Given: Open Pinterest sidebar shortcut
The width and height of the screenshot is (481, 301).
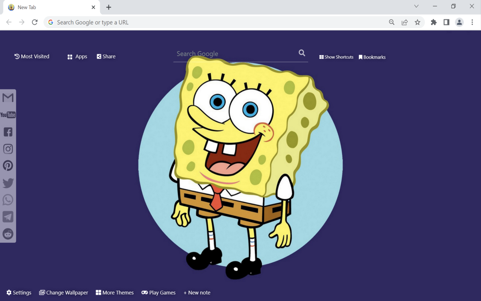Looking at the screenshot, I should [x=8, y=166].
